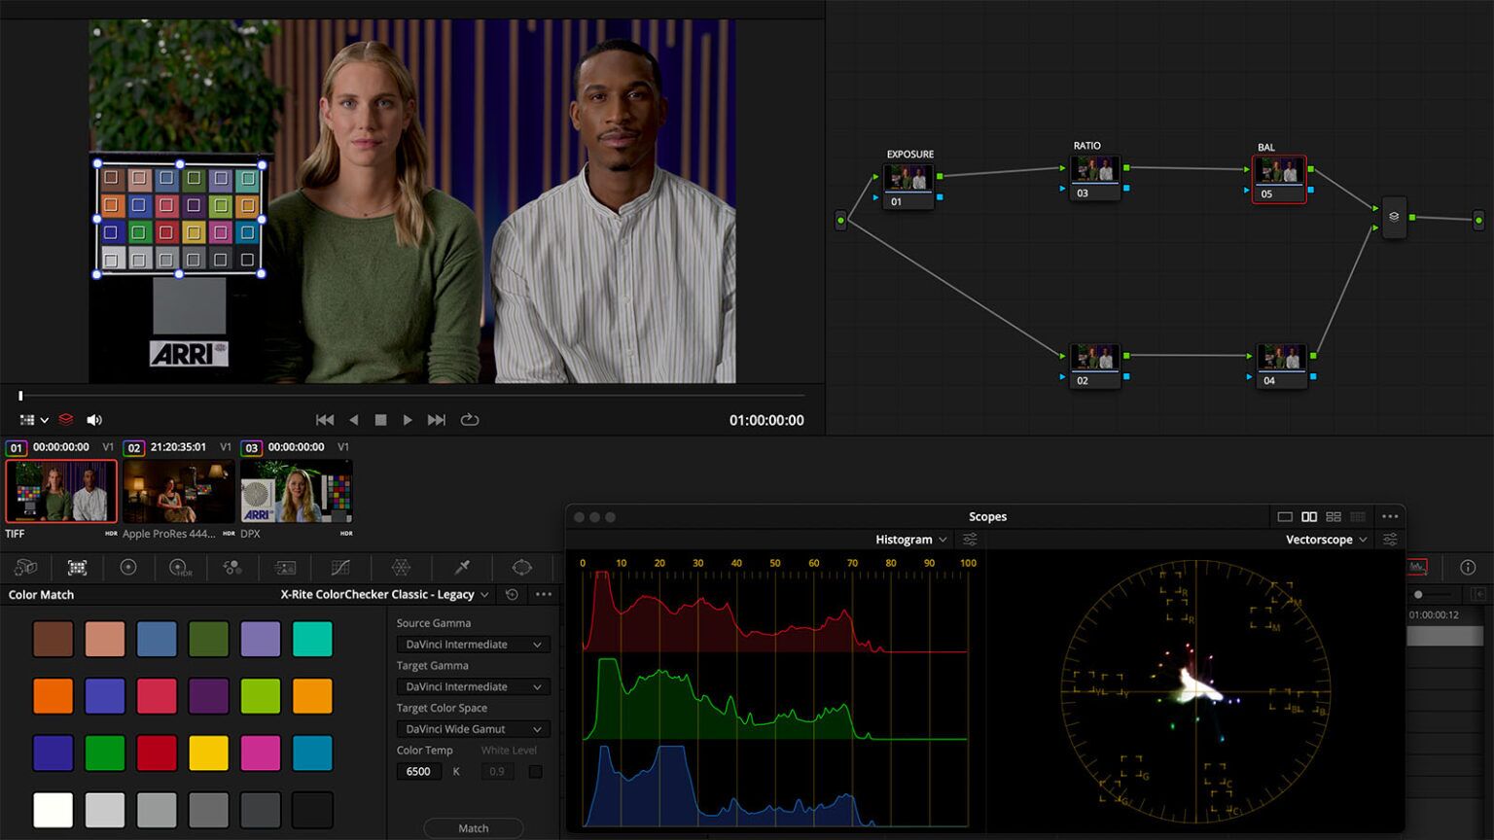Image resolution: width=1494 pixels, height=840 pixels.
Task: Open the Camera Raw palette
Action: click(x=26, y=568)
